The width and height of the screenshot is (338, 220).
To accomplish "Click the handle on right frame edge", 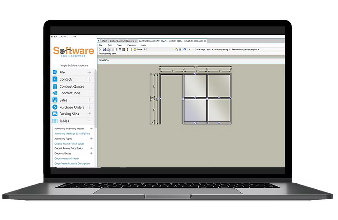I will (230, 98).
